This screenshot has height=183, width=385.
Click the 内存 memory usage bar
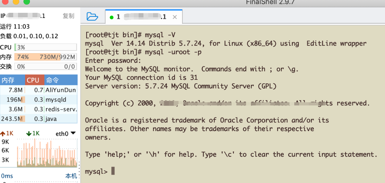(45, 57)
